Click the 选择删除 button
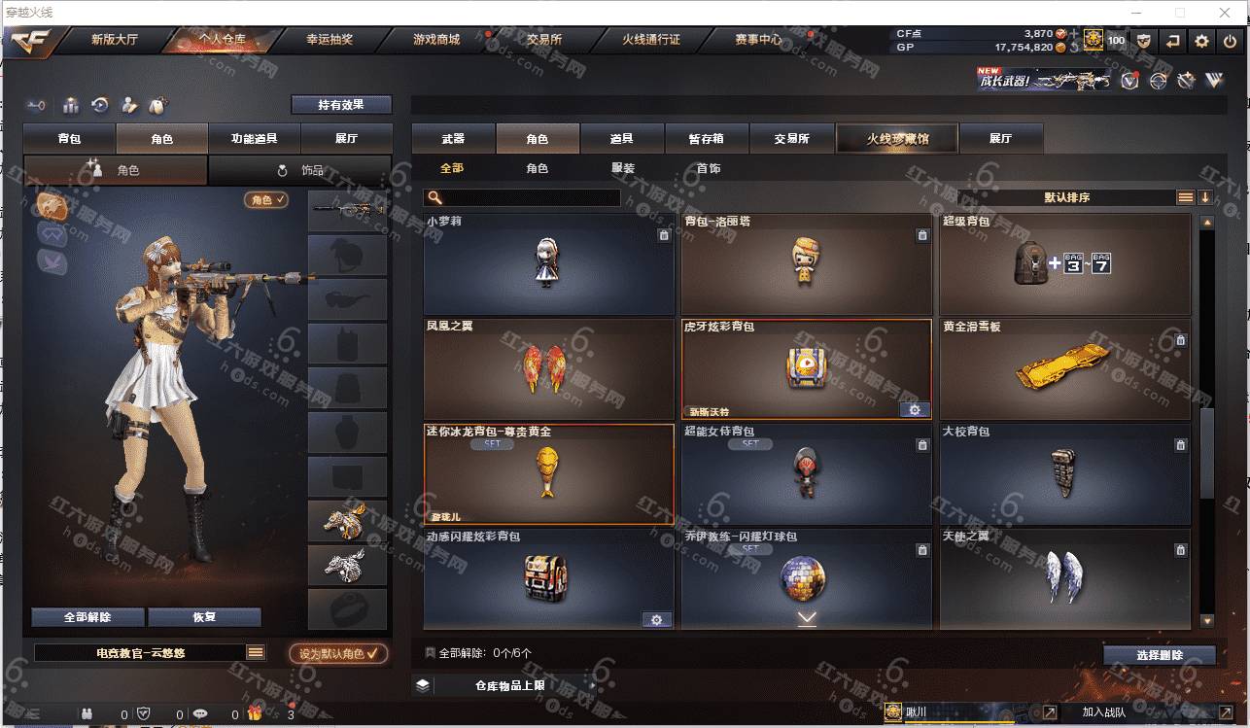Image resolution: width=1250 pixels, height=728 pixels. click(x=1160, y=655)
